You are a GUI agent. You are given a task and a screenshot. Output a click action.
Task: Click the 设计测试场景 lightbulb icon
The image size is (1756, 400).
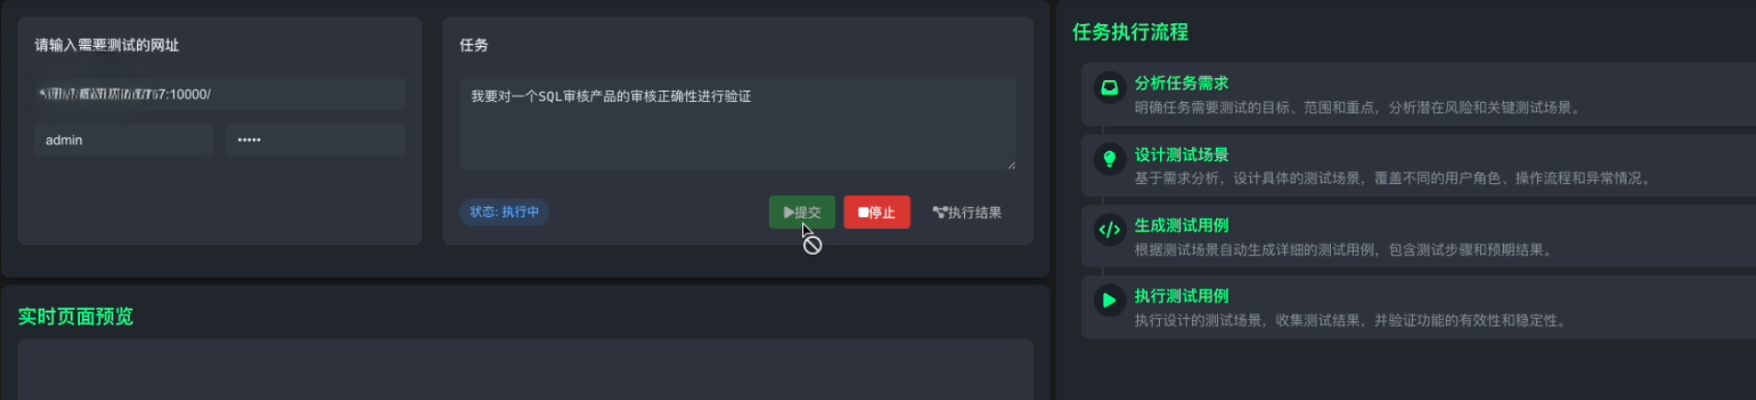pos(1109,158)
